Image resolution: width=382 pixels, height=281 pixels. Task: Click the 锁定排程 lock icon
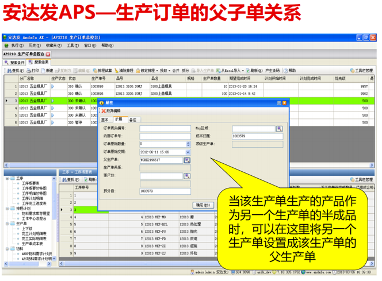tap(138, 71)
